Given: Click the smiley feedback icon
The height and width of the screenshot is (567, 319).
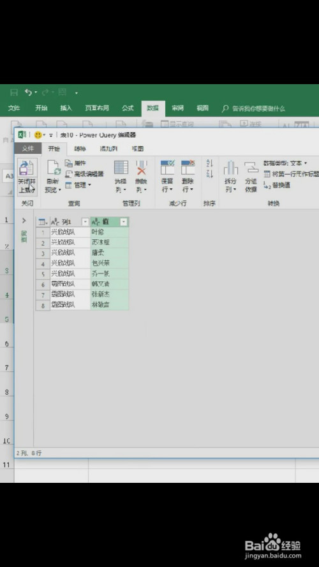Looking at the screenshot, I should 38,135.
